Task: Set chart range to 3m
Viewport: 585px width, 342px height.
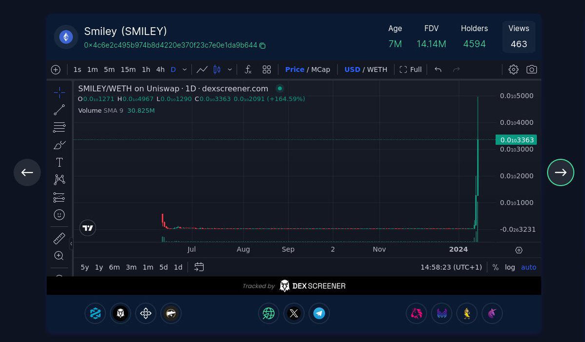Action: pyautogui.click(x=131, y=267)
